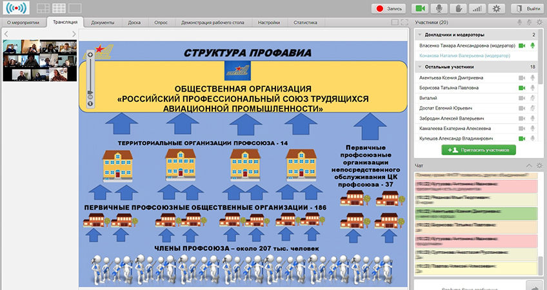Select Конакова Наталия Валерьевна in the list
This screenshot has height=290, width=547.
click(x=464, y=56)
